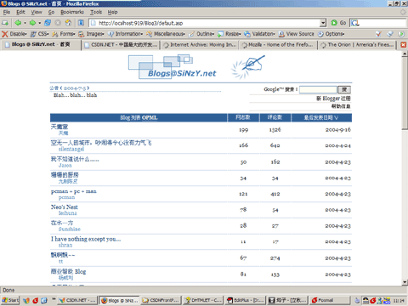
Task: Open the View menu
Action: [37, 12]
